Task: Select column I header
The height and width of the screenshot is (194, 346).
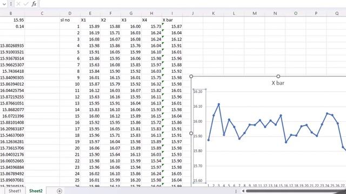Action: [172, 13]
